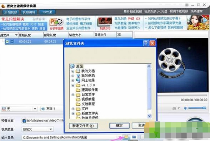Click the 确定 button in the dialog
This screenshot has height=141, width=210.
(119, 126)
